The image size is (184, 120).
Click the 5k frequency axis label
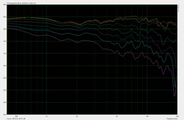117,116
